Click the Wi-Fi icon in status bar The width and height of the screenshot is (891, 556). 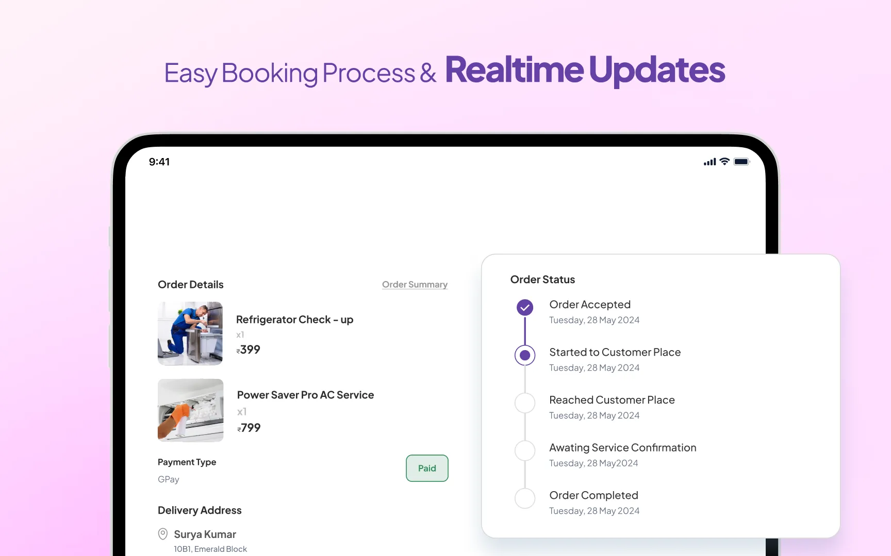[724, 162]
